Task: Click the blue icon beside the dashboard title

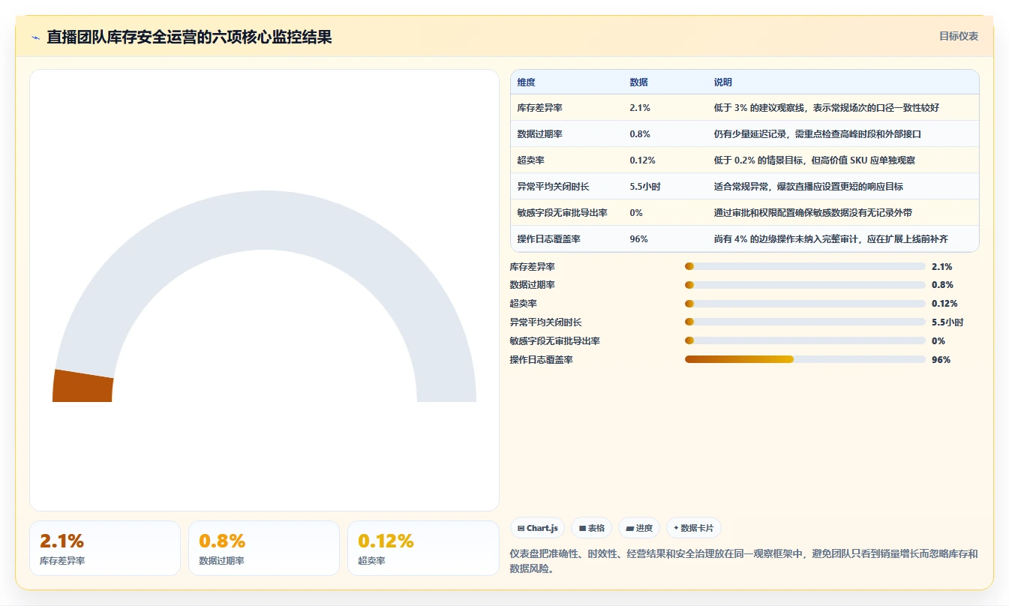Action: (35, 37)
